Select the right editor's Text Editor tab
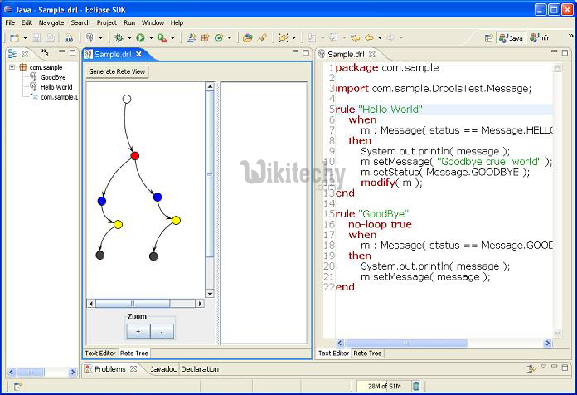The width and height of the screenshot is (577, 395). pos(333,353)
